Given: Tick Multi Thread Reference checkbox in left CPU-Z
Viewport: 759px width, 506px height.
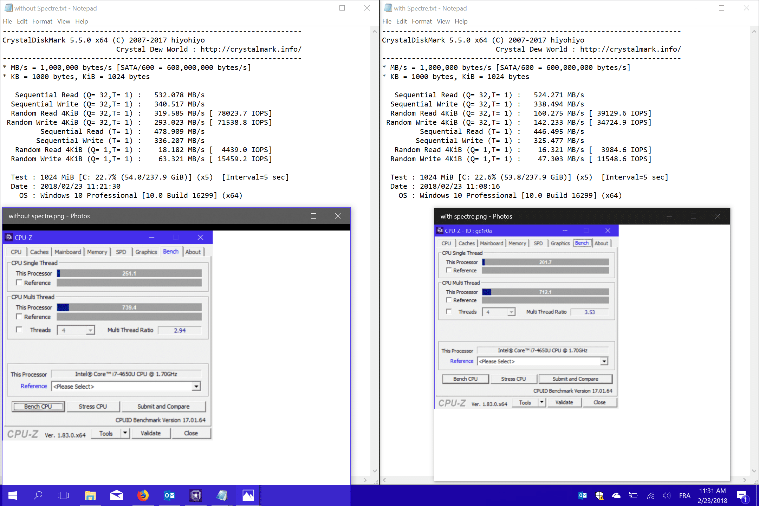Looking at the screenshot, I should [19, 317].
